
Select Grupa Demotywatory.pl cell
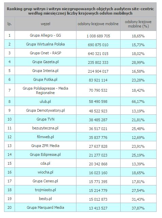45,110
